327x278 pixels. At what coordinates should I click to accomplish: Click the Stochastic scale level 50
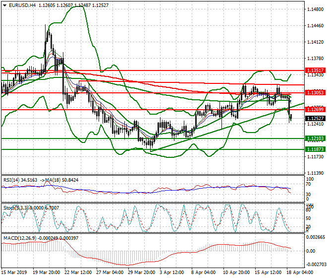tap(308, 218)
